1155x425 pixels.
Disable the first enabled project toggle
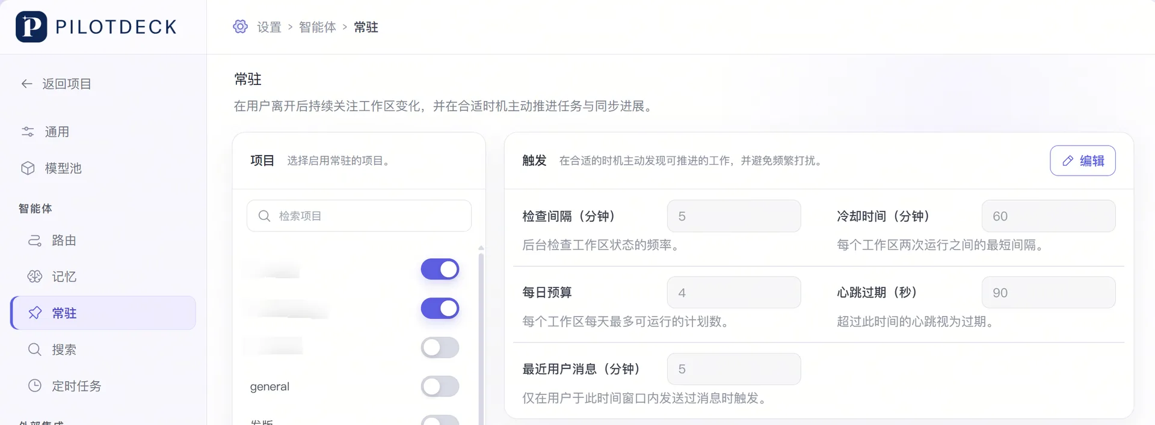(x=440, y=269)
